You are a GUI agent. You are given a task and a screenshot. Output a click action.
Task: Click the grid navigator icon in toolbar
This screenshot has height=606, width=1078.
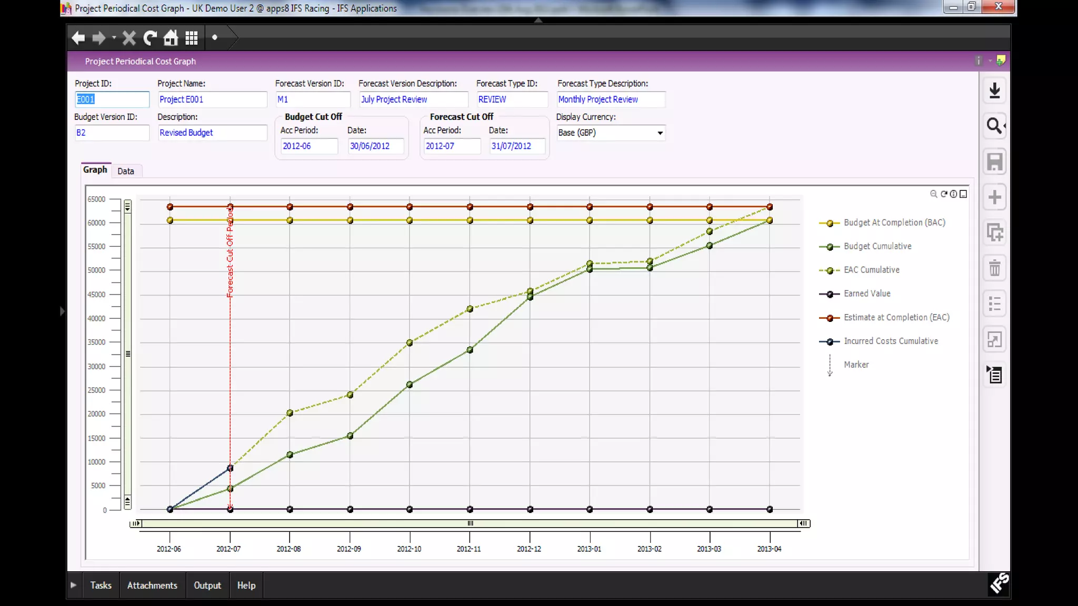(x=192, y=38)
